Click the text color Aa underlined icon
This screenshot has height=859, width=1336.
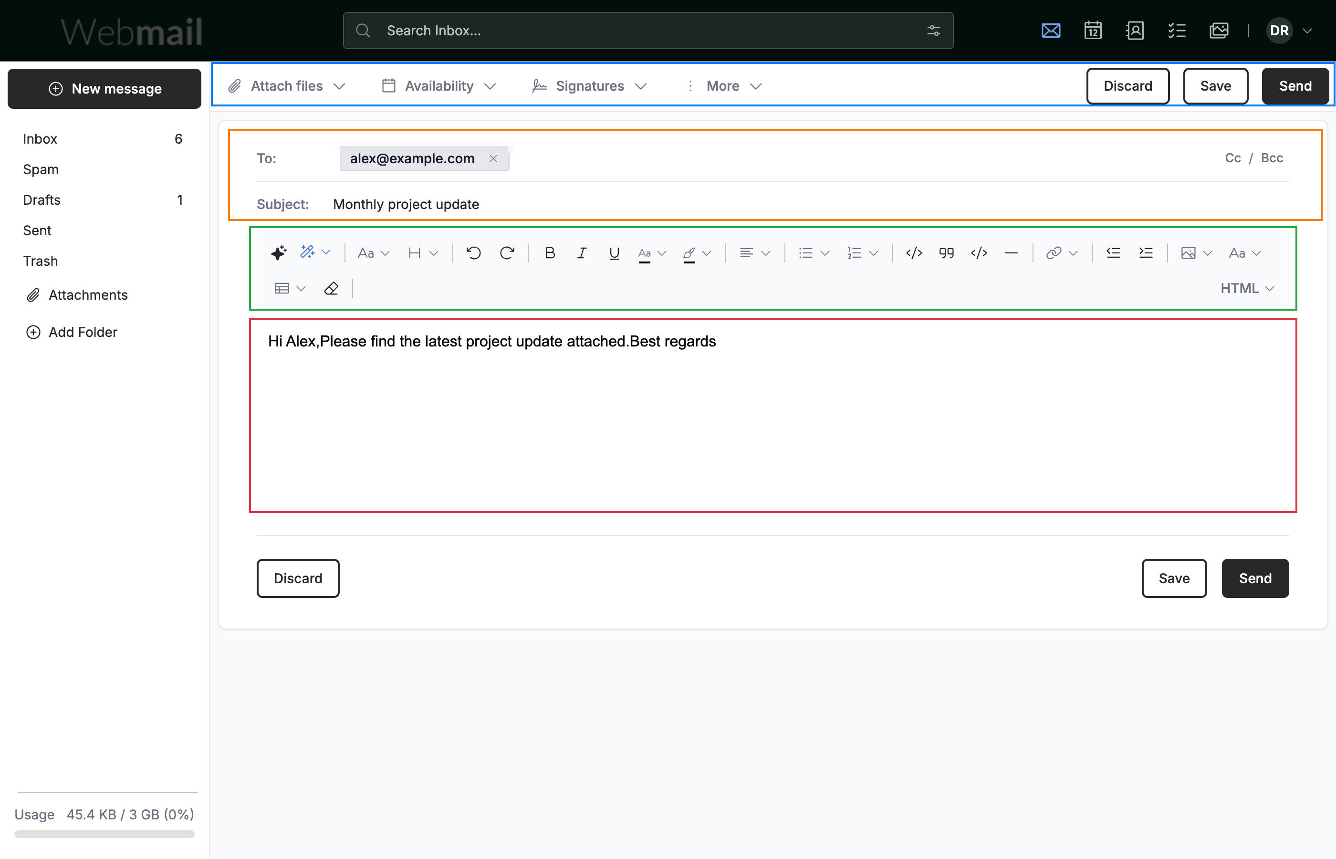pyautogui.click(x=644, y=254)
